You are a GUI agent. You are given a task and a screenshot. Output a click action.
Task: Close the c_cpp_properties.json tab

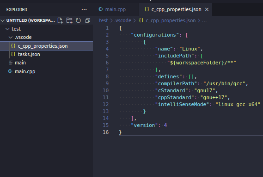point(207,10)
